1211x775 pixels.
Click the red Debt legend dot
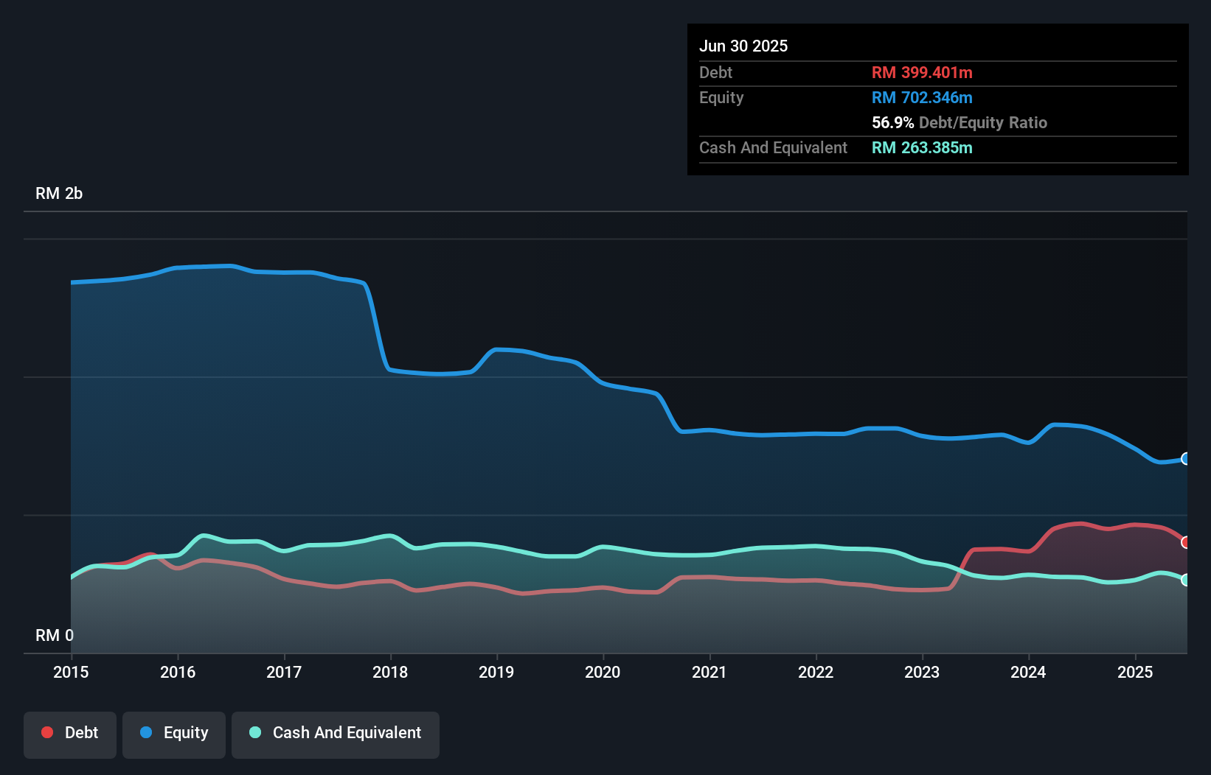click(x=46, y=732)
